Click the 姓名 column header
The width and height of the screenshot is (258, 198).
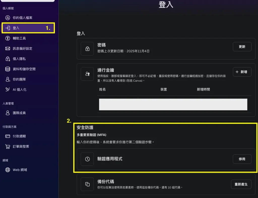[x=102, y=89]
